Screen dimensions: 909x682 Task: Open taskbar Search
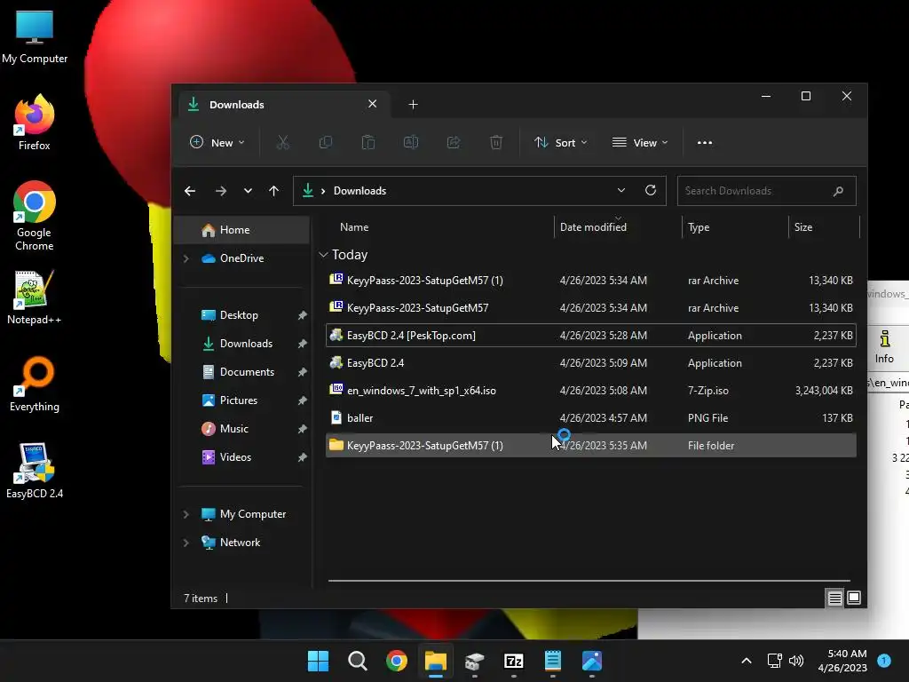click(357, 661)
